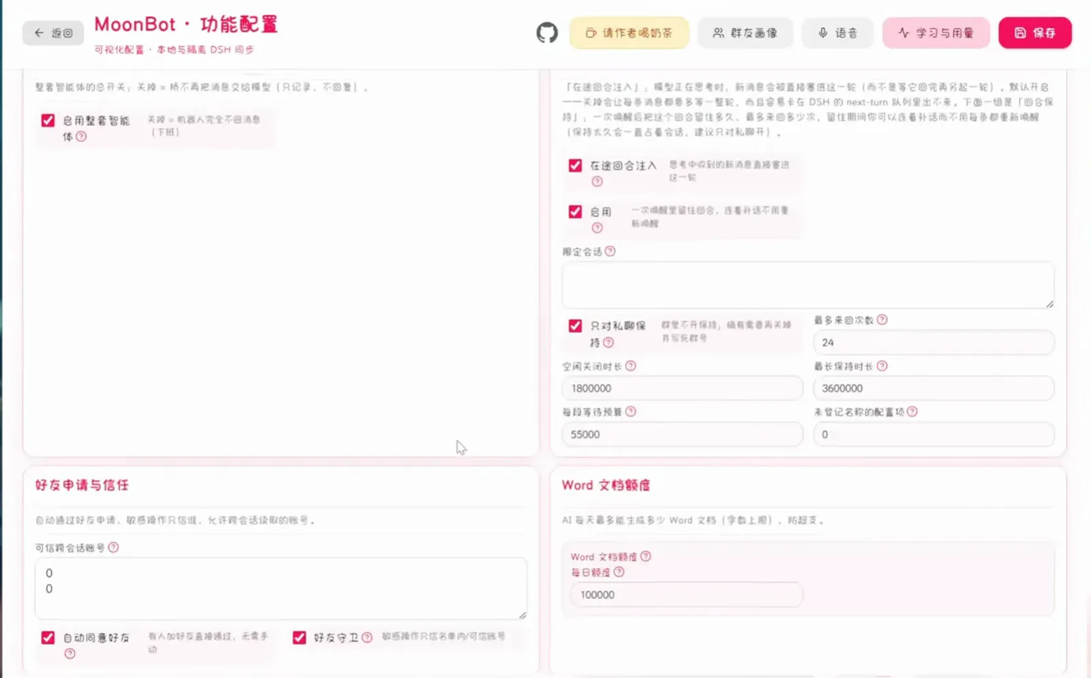The image size is (1091, 678).
Task: Click help icon under 启用 checkbox label
Action: 597,228
